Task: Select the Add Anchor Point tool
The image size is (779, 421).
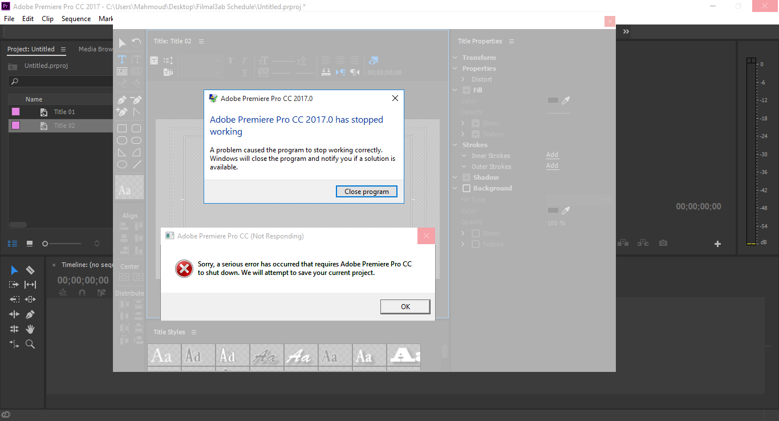Action: click(122, 112)
